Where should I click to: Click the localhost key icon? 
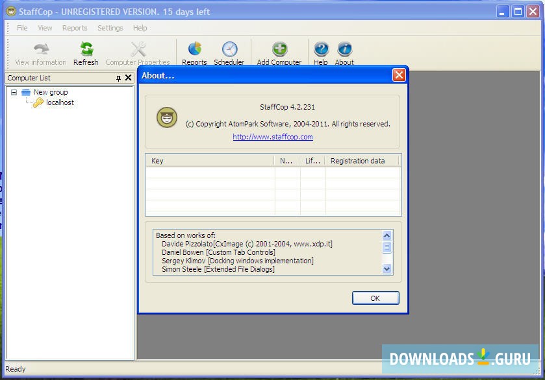(x=38, y=102)
